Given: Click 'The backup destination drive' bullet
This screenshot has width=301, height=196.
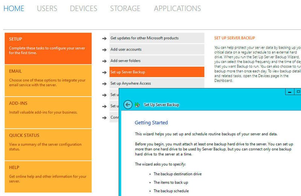Looking at the screenshot, I should pyautogui.click(x=178, y=174).
